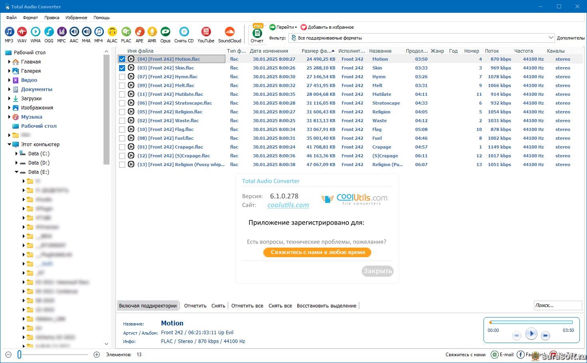Adjust the zoom slider at bottom left
The height and width of the screenshot is (363, 587).
pyautogui.click(x=19, y=355)
